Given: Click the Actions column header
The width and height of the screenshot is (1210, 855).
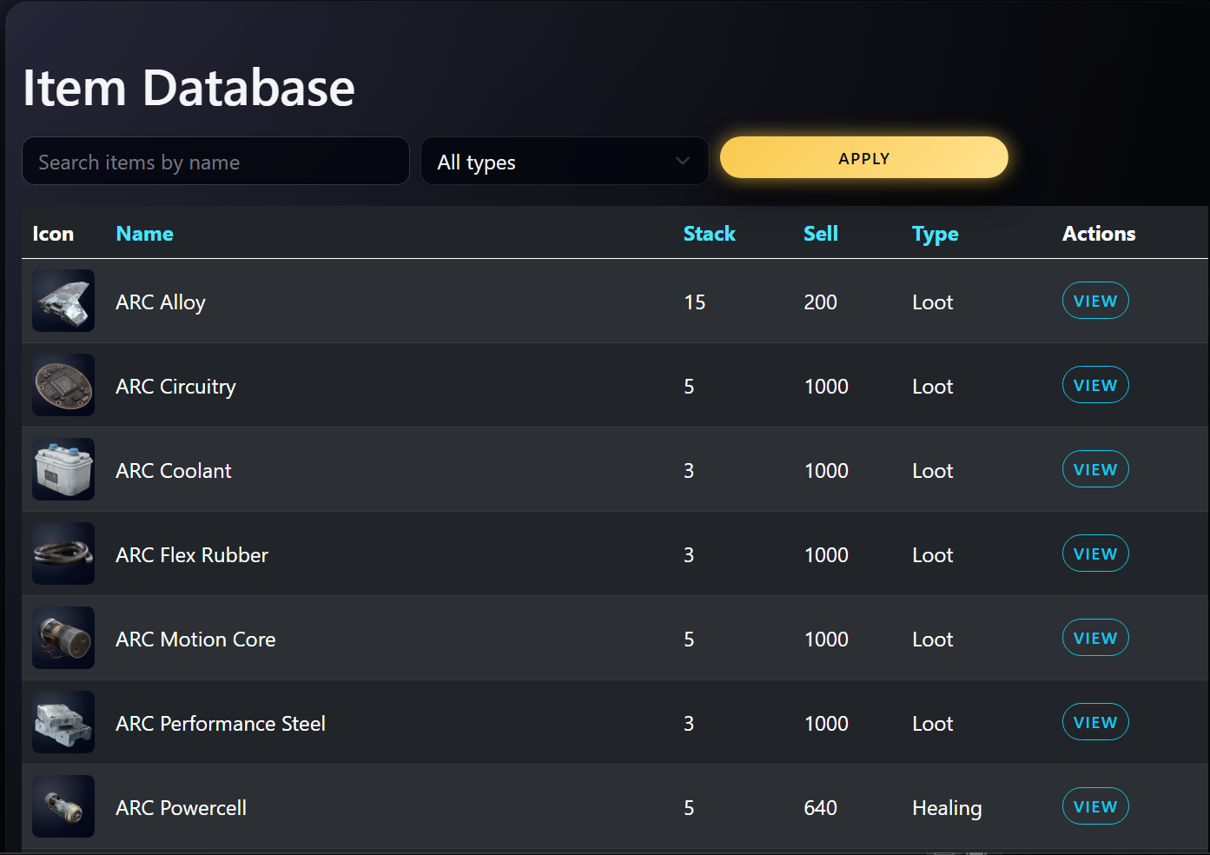Looking at the screenshot, I should 1099,234.
